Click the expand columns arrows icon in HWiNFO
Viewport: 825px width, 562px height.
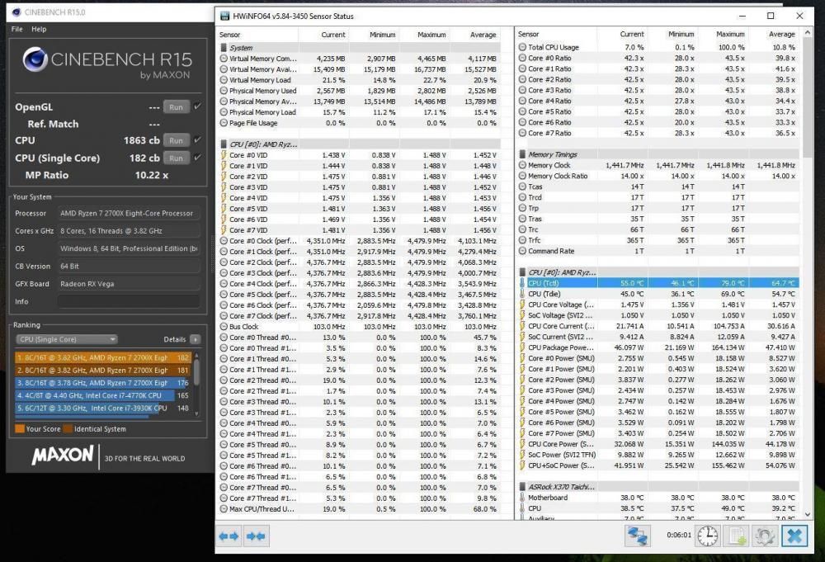tap(229, 536)
